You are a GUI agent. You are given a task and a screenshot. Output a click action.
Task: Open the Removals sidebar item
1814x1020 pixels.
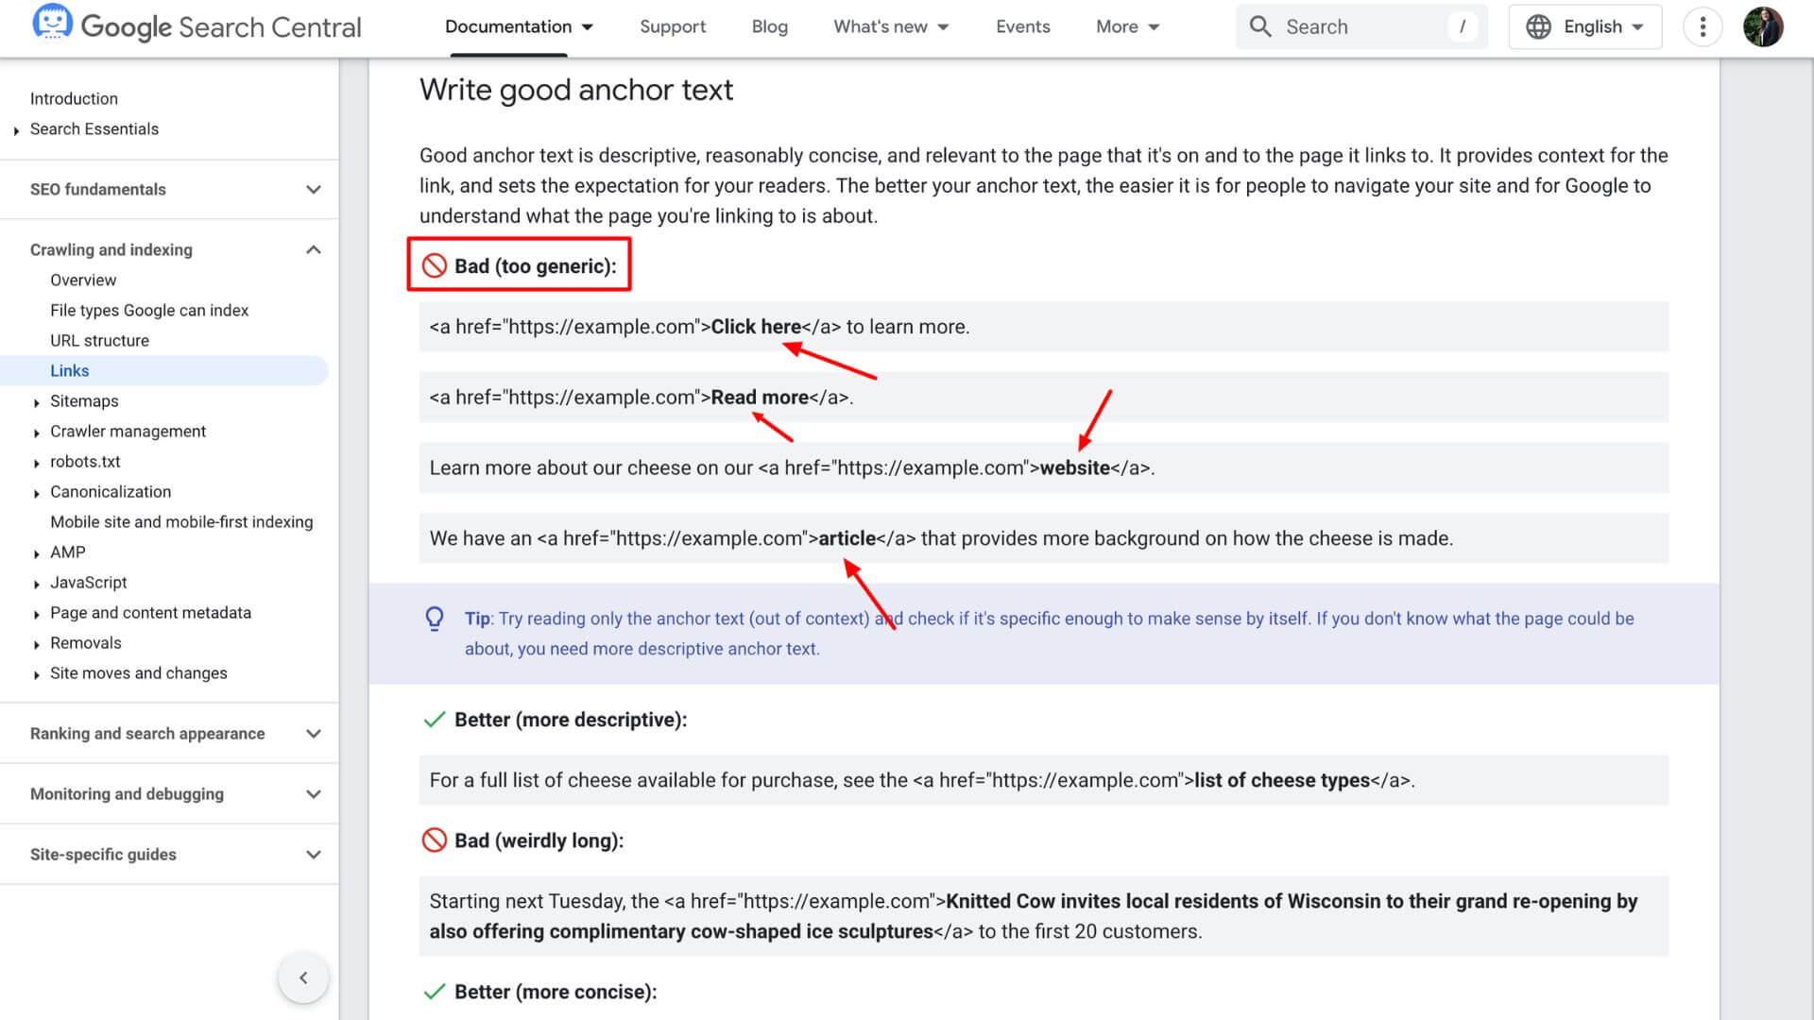click(x=85, y=642)
